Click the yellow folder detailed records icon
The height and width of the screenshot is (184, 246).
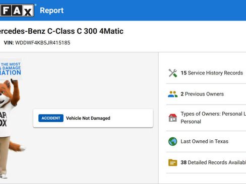(x=173, y=162)
